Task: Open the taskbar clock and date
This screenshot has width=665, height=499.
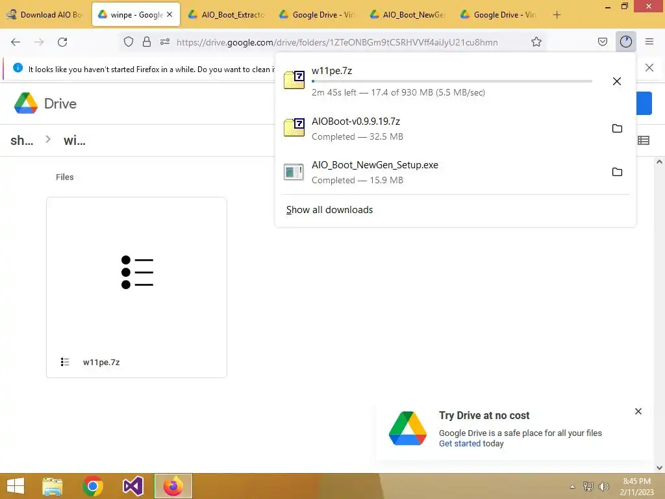Action: pyautogui.click(x=636, y=487)
